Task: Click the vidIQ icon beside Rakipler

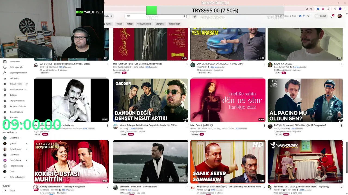Action: click(5, 95)
